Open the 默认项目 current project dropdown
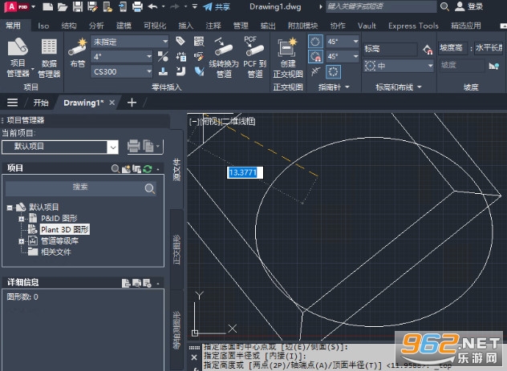 tap(60, 147)
